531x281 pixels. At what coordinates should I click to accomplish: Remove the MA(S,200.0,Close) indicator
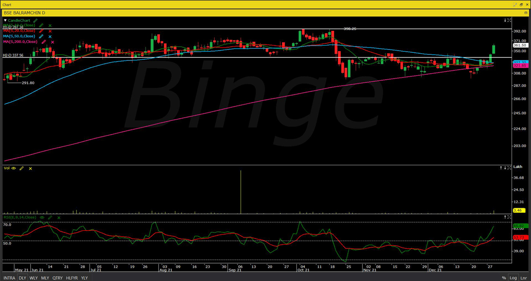[52, 42]
